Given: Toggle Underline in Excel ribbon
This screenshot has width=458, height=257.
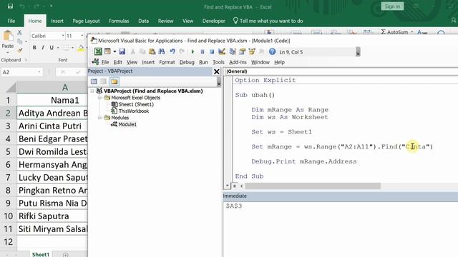Looking at the screenshot, I should (x=52, y=48).
